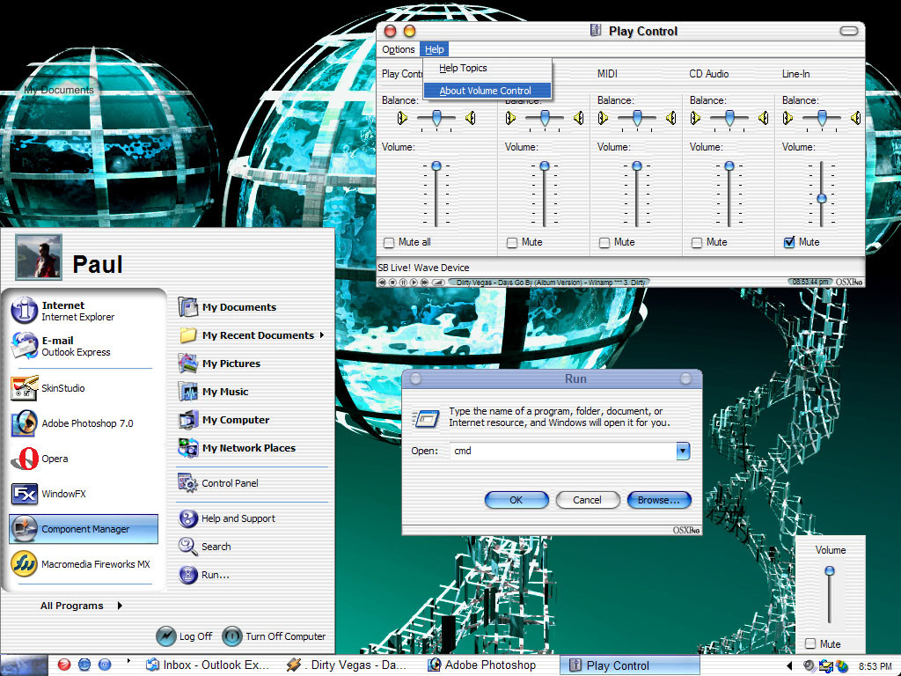
Task: Click the system tray volume speaker icon
Action: [809, 665]
